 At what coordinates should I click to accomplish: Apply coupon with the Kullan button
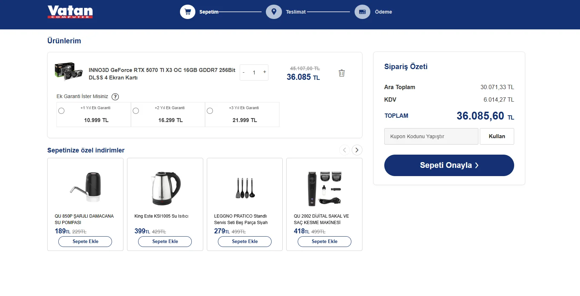pyautogui.click(x=497, y=136)
